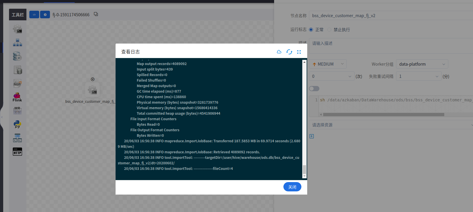Refresh the log with circular arrows icon
This screenshot has width=473, height=212.
coord(289,52)
